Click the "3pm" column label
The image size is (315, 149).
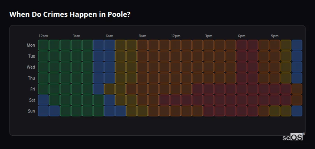(209, 36)
